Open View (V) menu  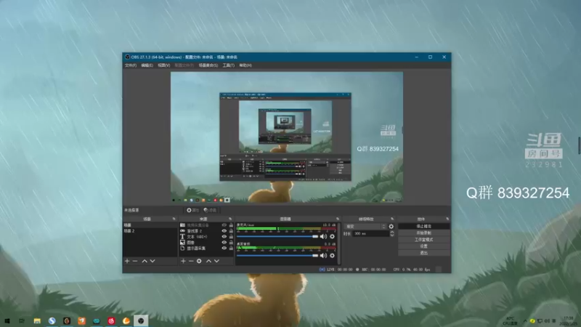point(164,65)
